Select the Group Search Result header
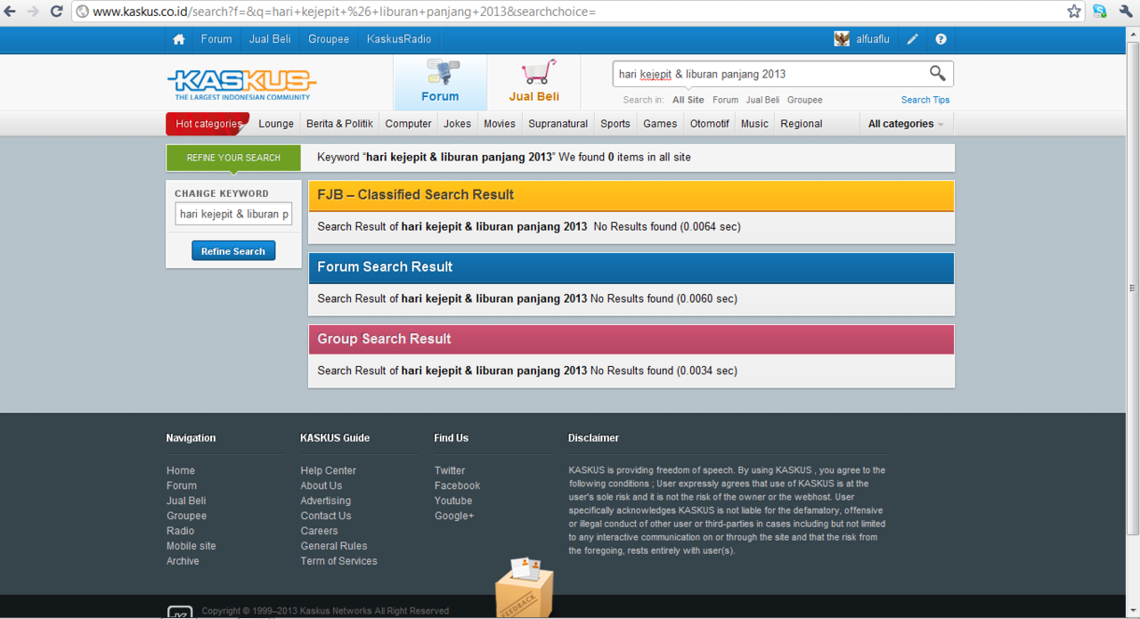1140x619 pixels. tap(631, 339)
